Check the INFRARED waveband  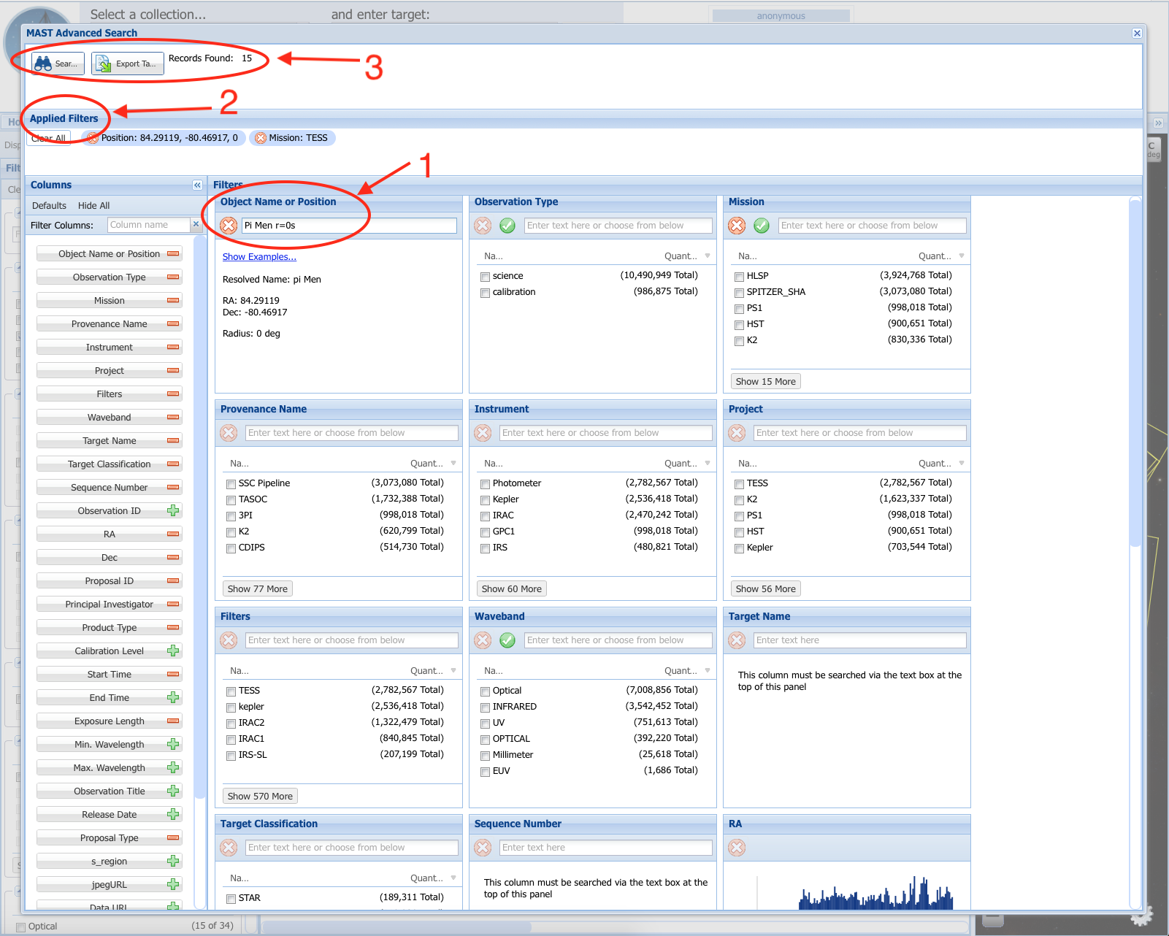click(x=485, y=707)
